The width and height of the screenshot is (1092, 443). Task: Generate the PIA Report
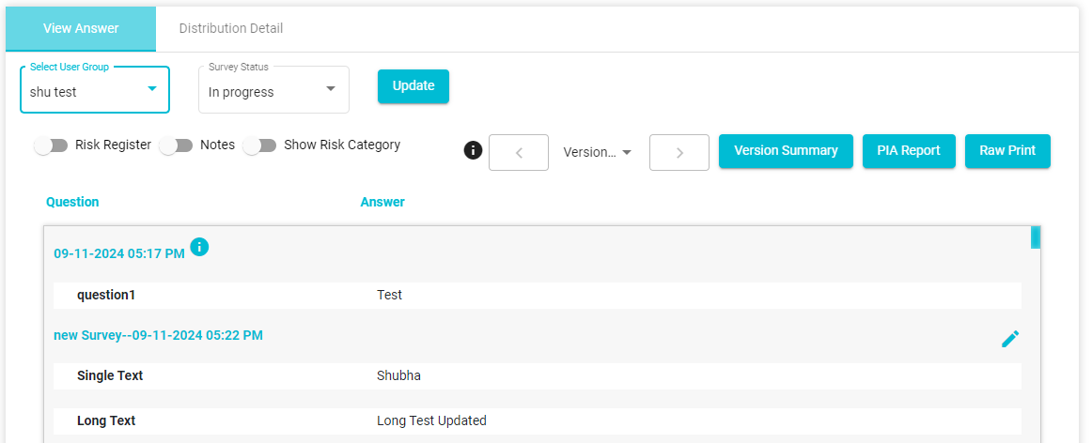909,151
